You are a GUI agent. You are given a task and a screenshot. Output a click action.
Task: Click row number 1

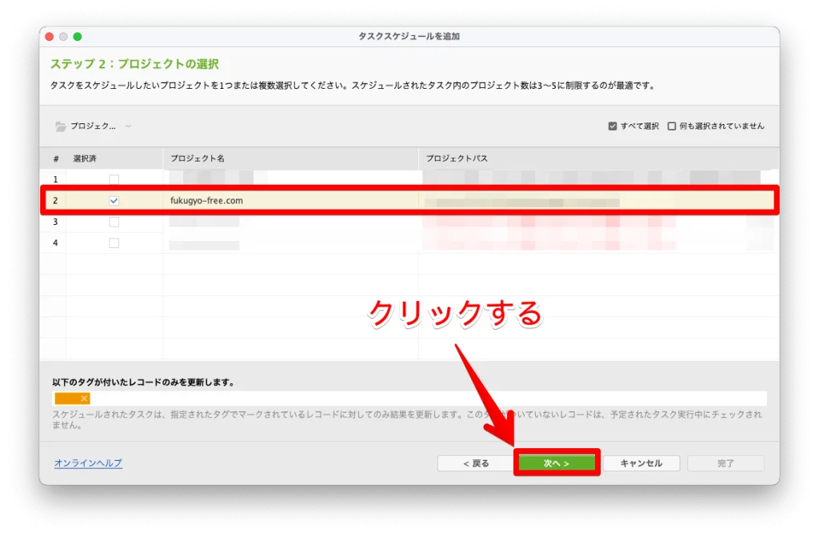coord(55,179)
